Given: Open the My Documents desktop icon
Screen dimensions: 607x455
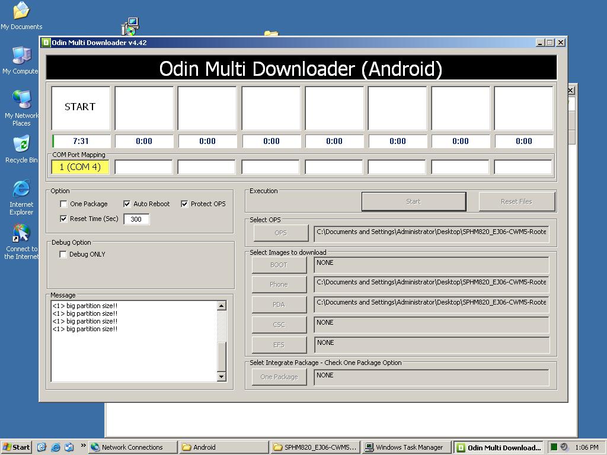Looking at the screenshot, I should (21, 15).
